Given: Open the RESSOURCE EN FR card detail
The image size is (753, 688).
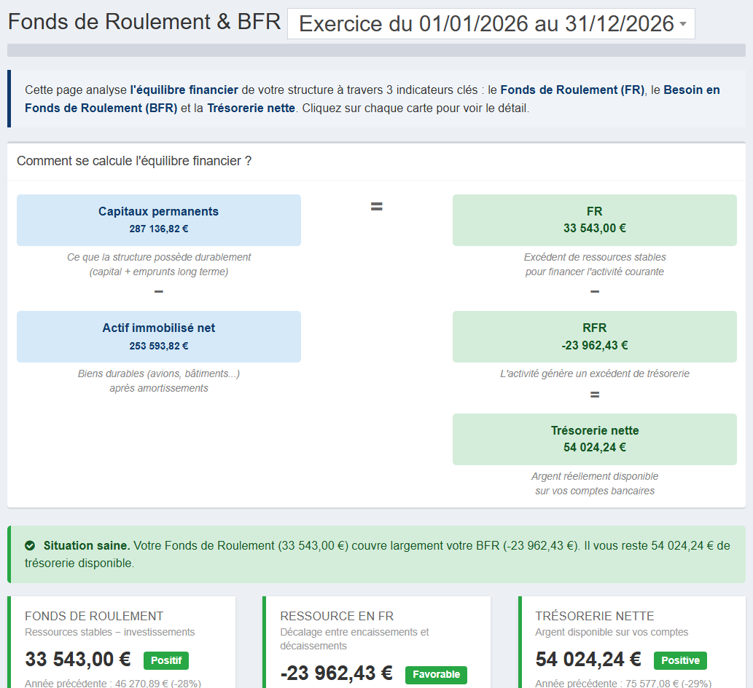Looking at the screenshot, I should coord(377,642).
